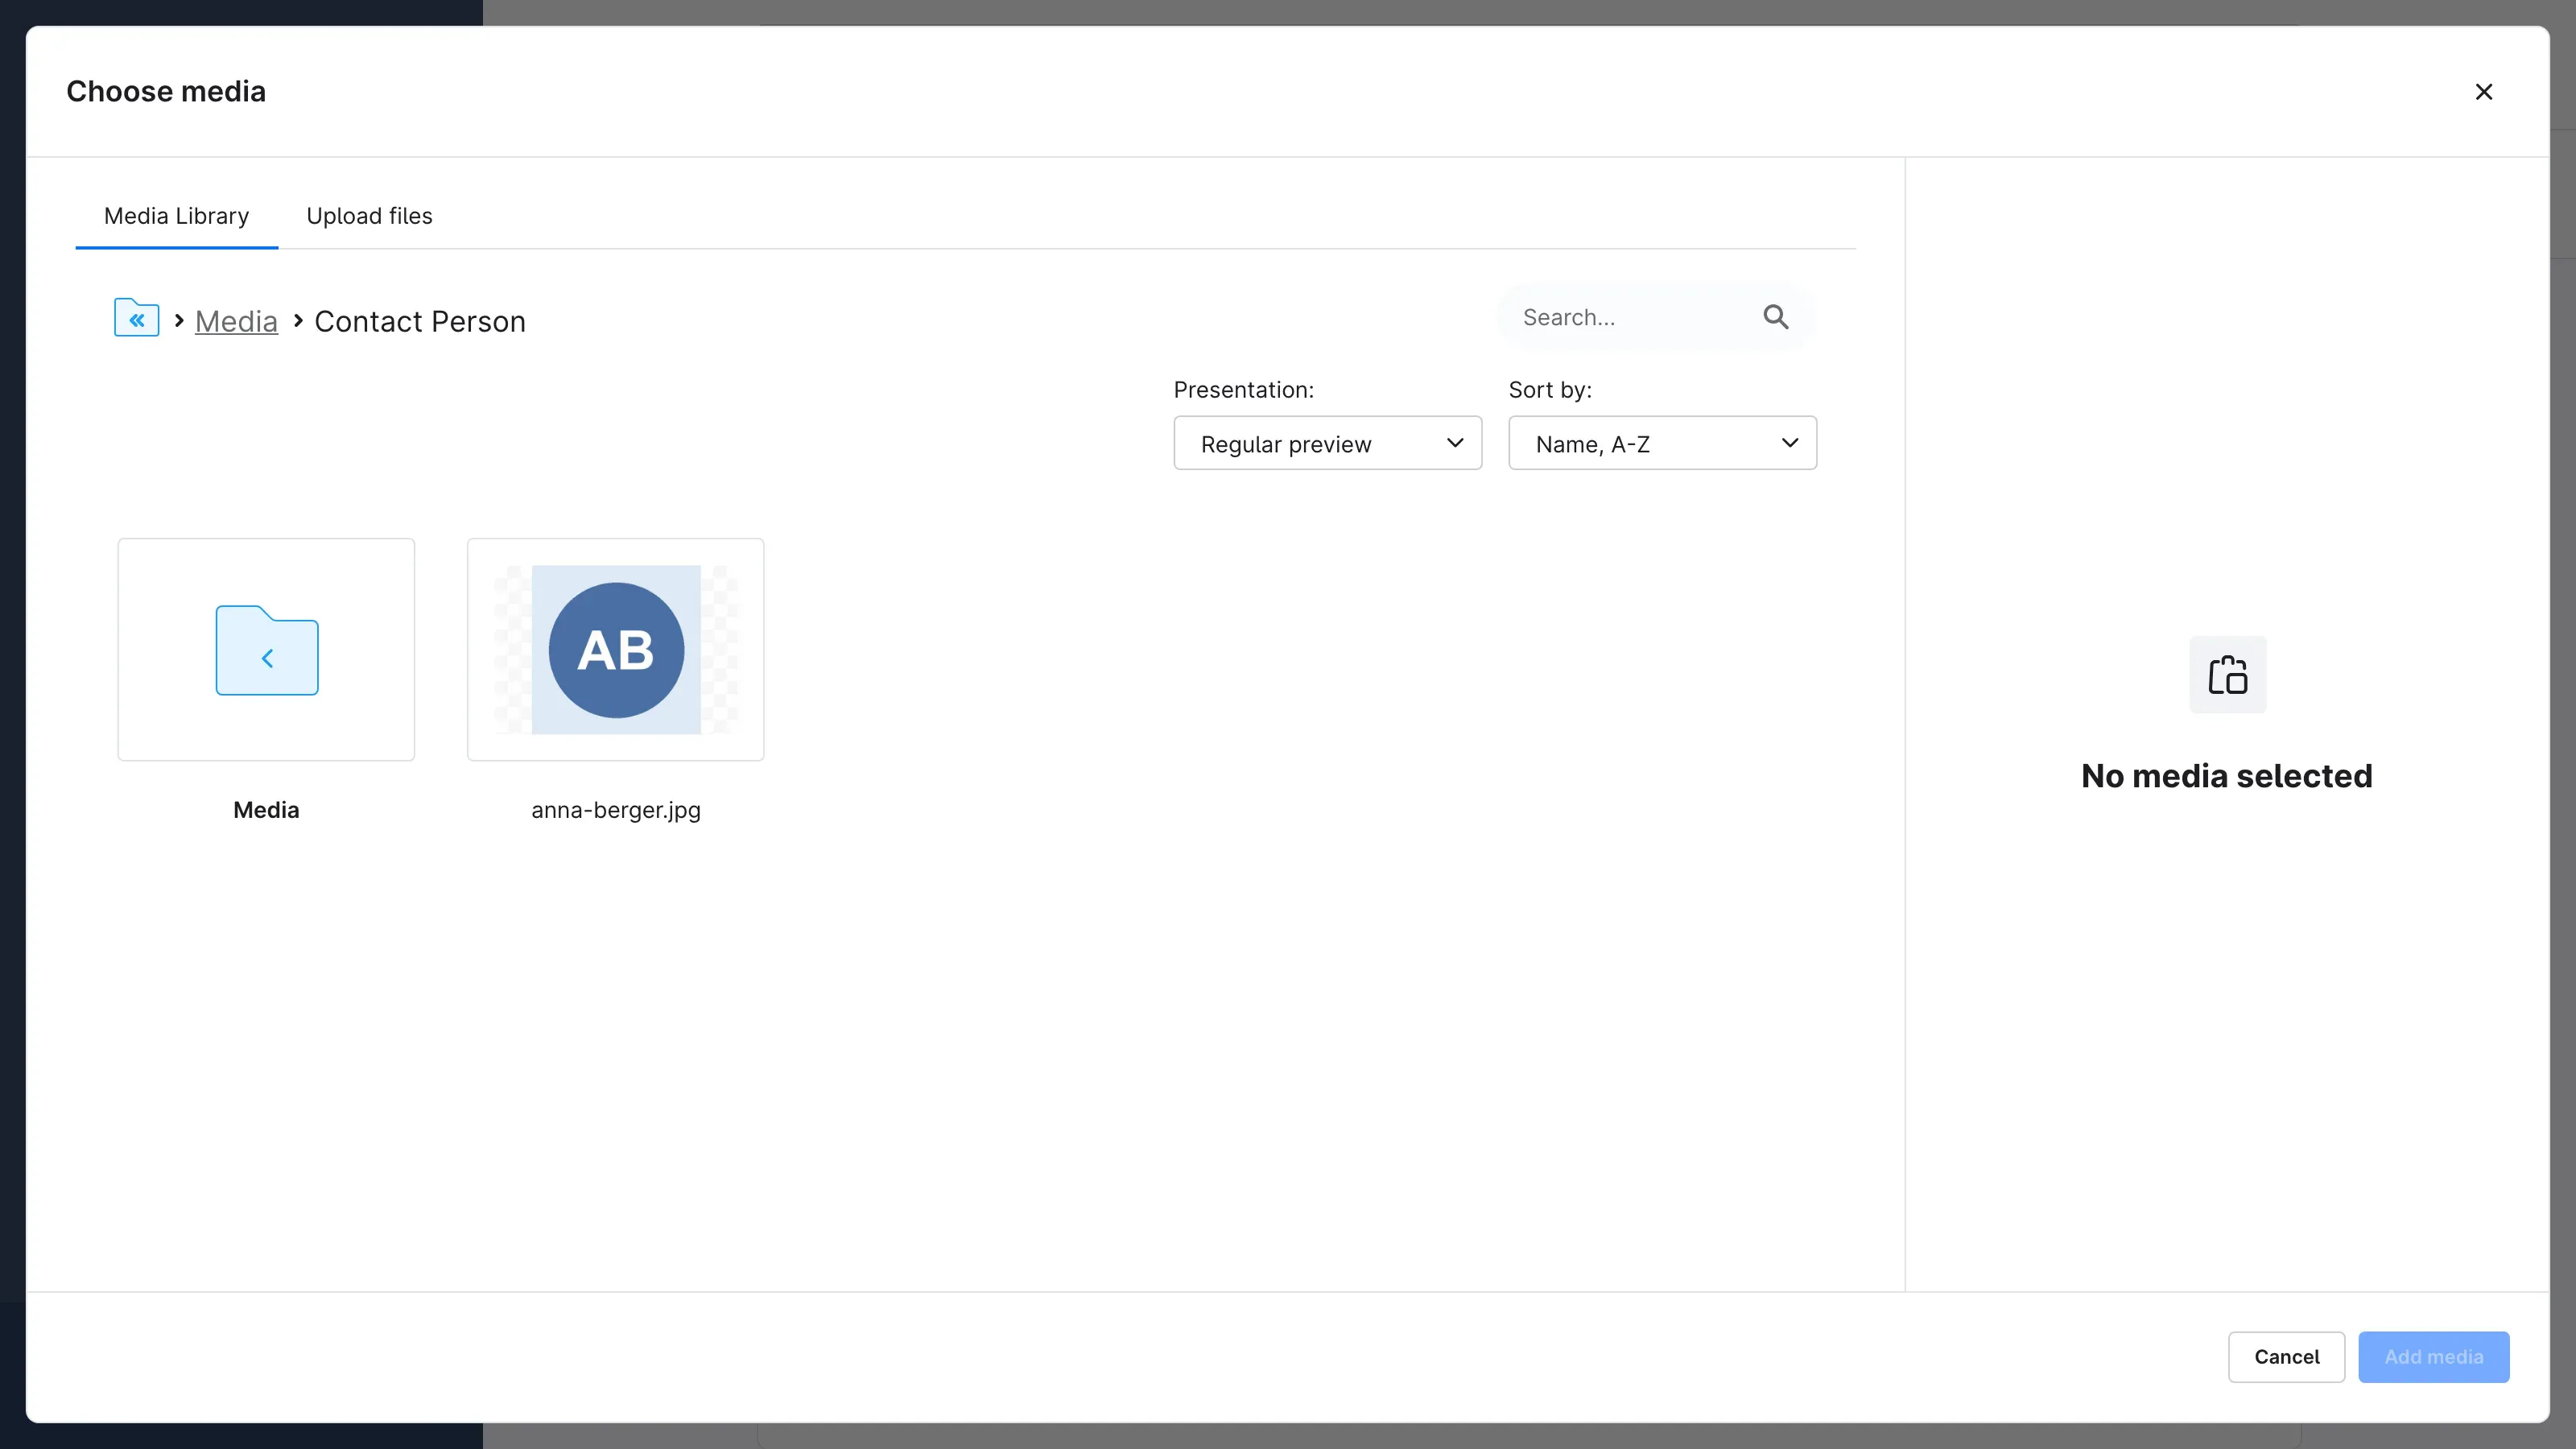This screenshot has height=1449, width=2576.
Task: Switch to the Upload files tab
Action: 369,216
